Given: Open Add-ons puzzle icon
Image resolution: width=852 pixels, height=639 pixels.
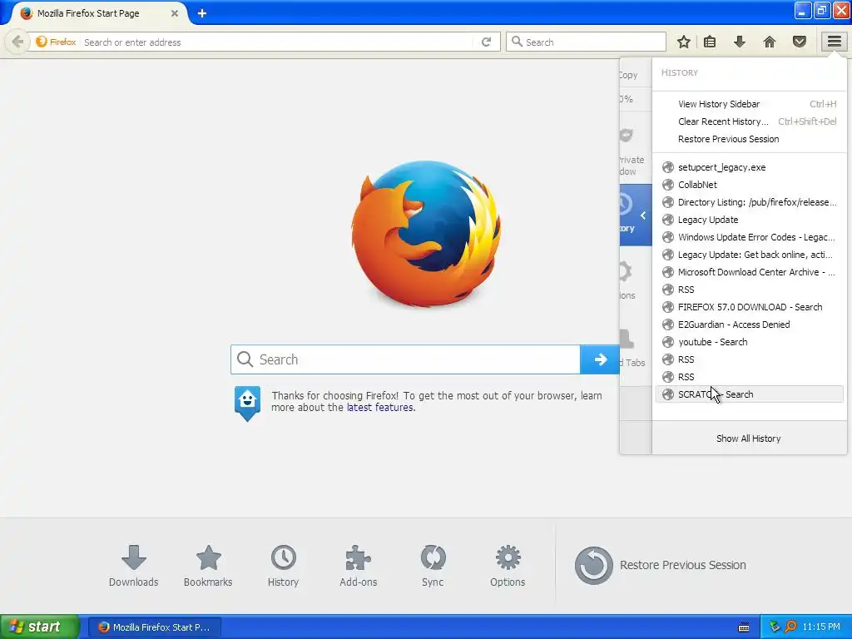Looking at the screenshot, I should (358, 566).
